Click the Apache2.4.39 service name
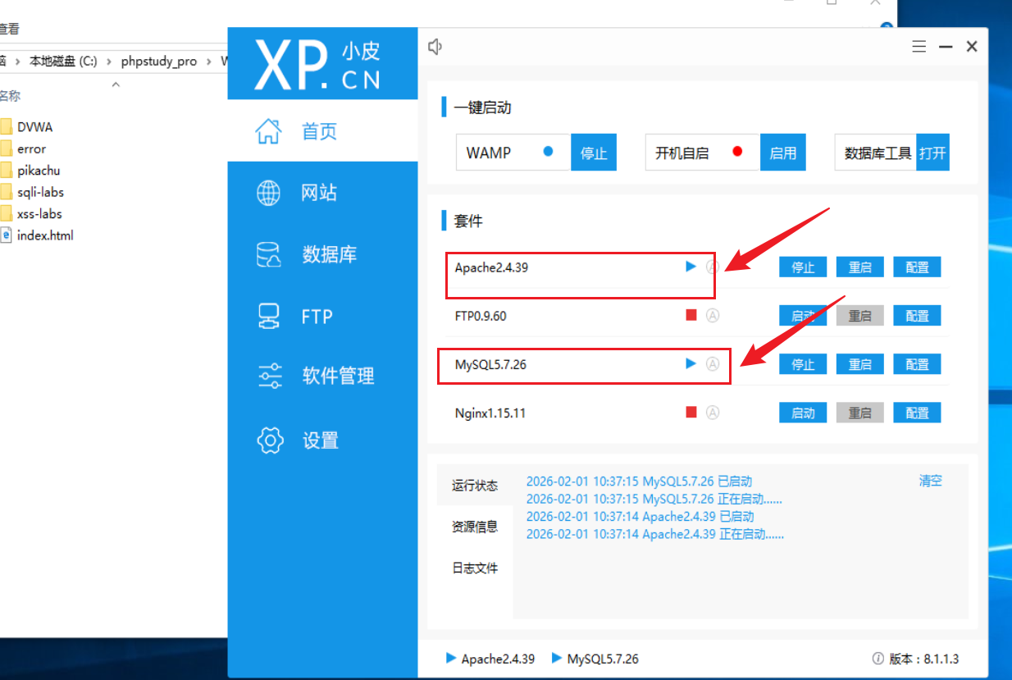 [x=491, y=267]
